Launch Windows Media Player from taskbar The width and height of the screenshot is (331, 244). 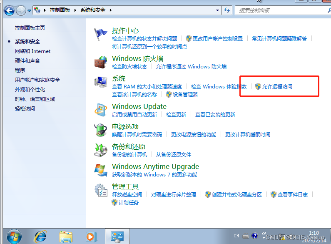click(x=91, y=237)
